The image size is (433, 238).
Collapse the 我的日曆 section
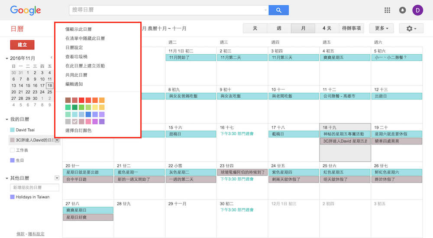7,119
